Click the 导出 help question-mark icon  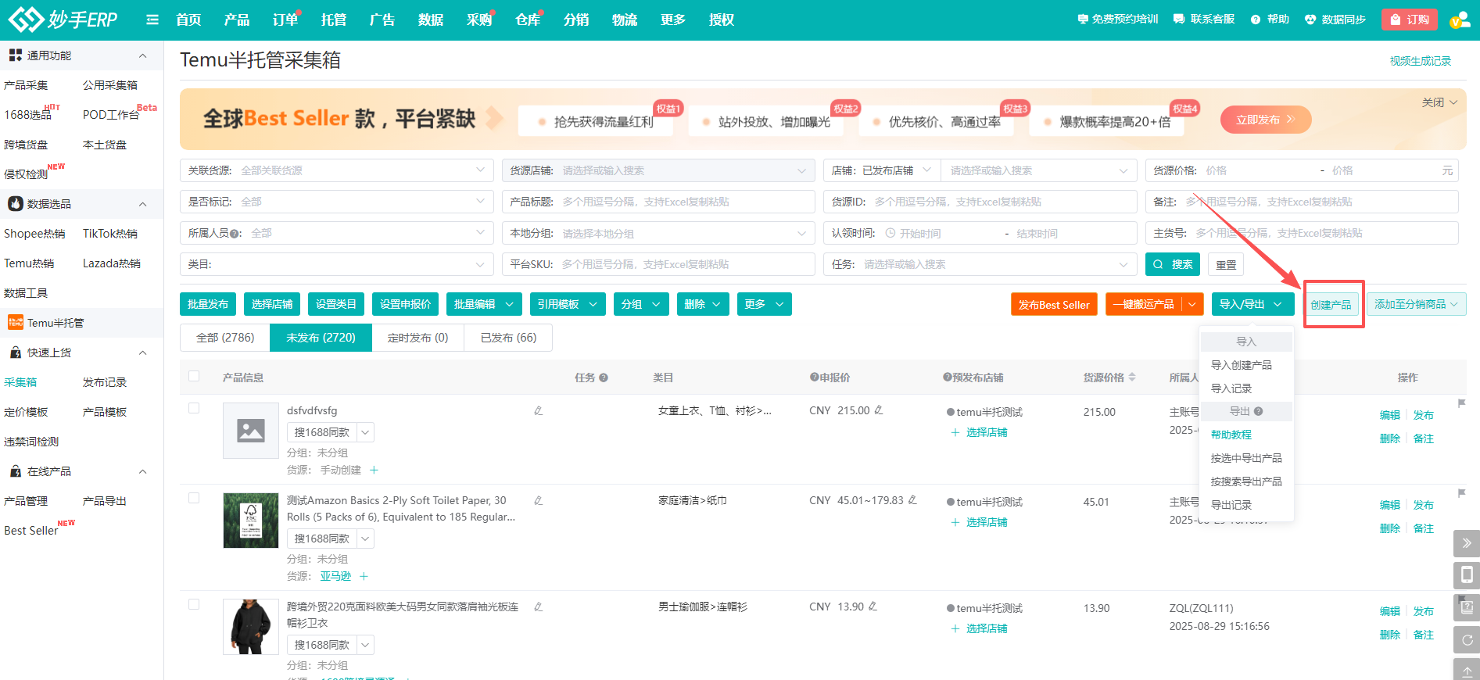[1258, 411]
